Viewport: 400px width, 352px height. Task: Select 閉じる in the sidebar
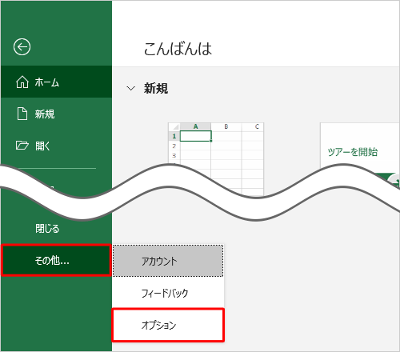click(56, 229)
